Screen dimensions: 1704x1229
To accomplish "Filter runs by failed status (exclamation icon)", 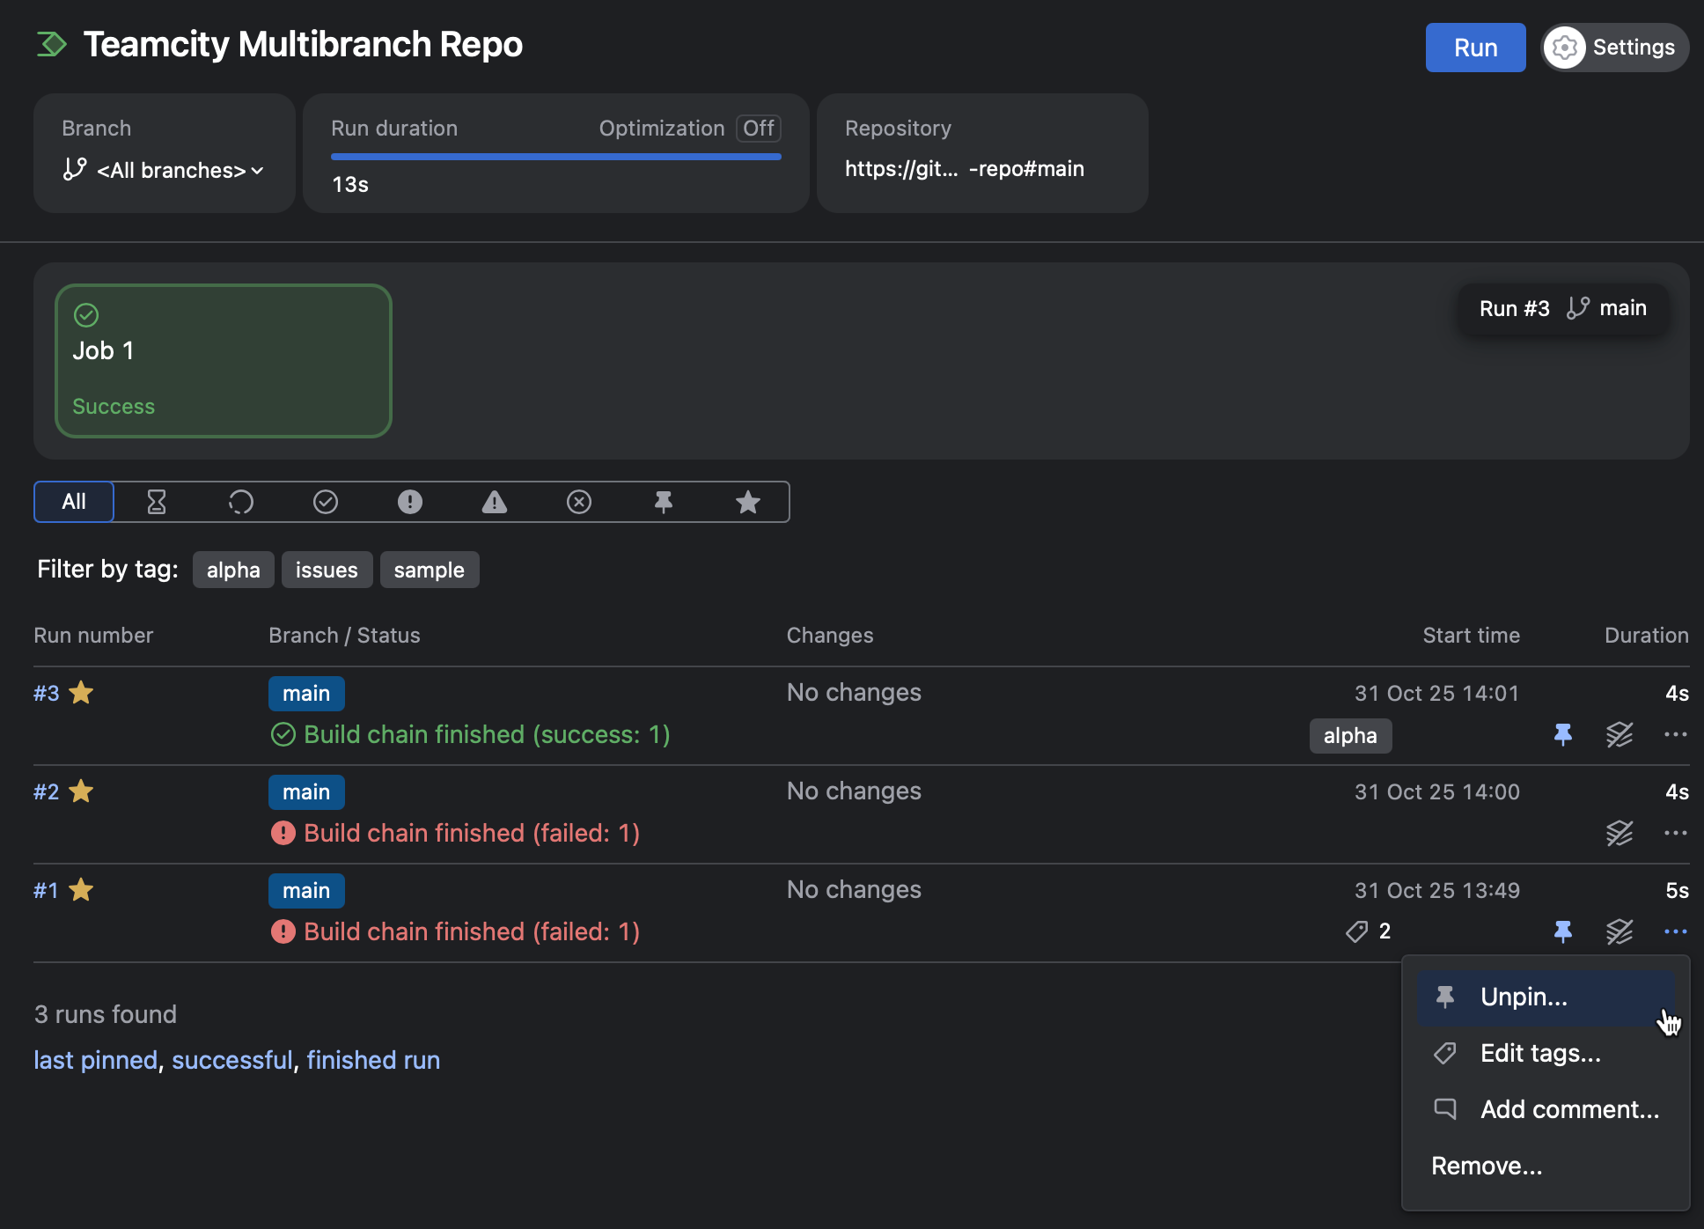I will 410,502.
